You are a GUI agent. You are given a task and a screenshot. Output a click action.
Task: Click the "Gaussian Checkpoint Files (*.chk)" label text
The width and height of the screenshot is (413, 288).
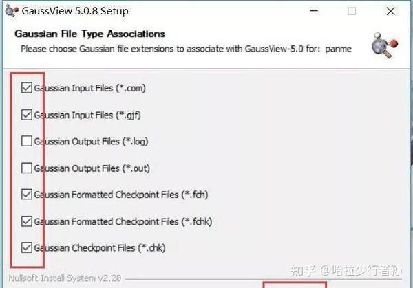tap(100, 248)
